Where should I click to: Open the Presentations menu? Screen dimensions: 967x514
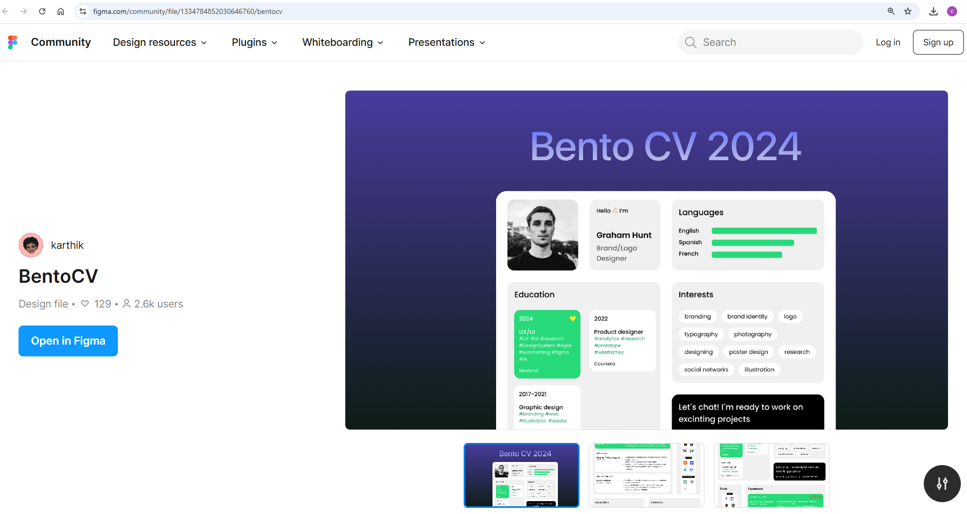447,42
